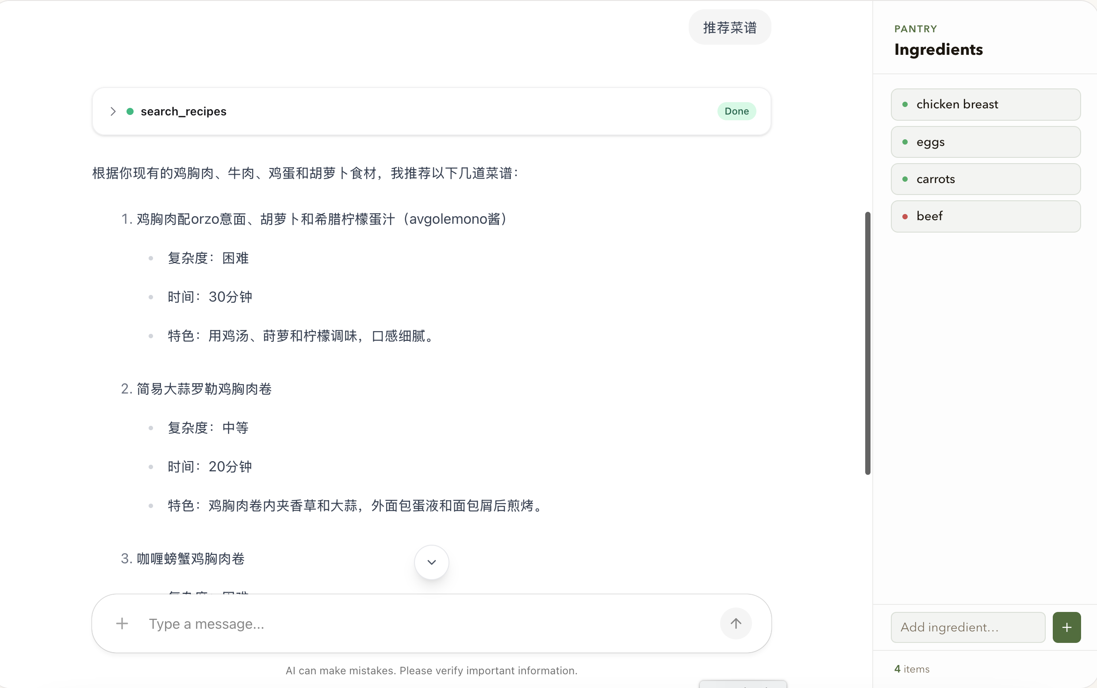Click recipe 3 咖喱螃蟹鸡胸肉卷
The width and height of the screenshot is (1097, 688).
pos(190,559)
